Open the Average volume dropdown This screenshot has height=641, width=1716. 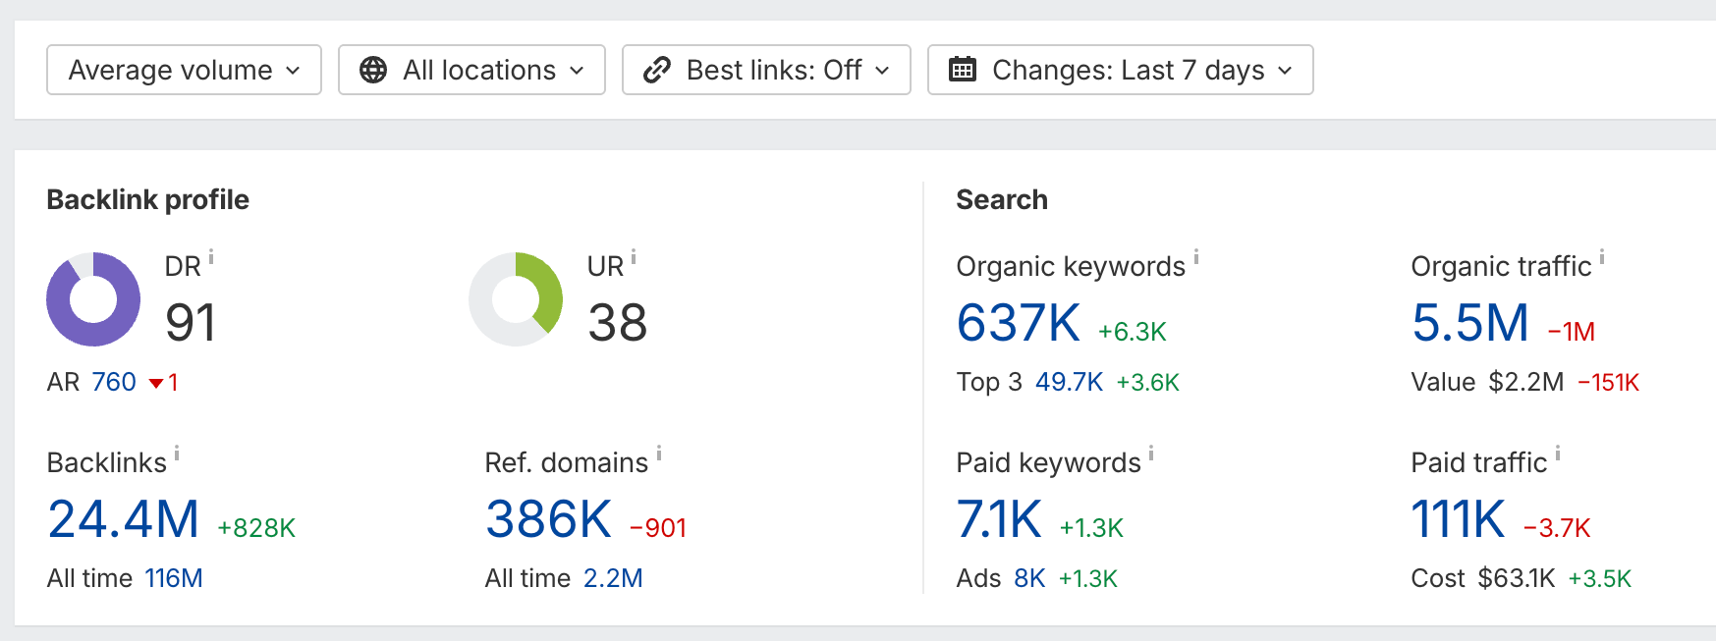[x=183, y=70]
